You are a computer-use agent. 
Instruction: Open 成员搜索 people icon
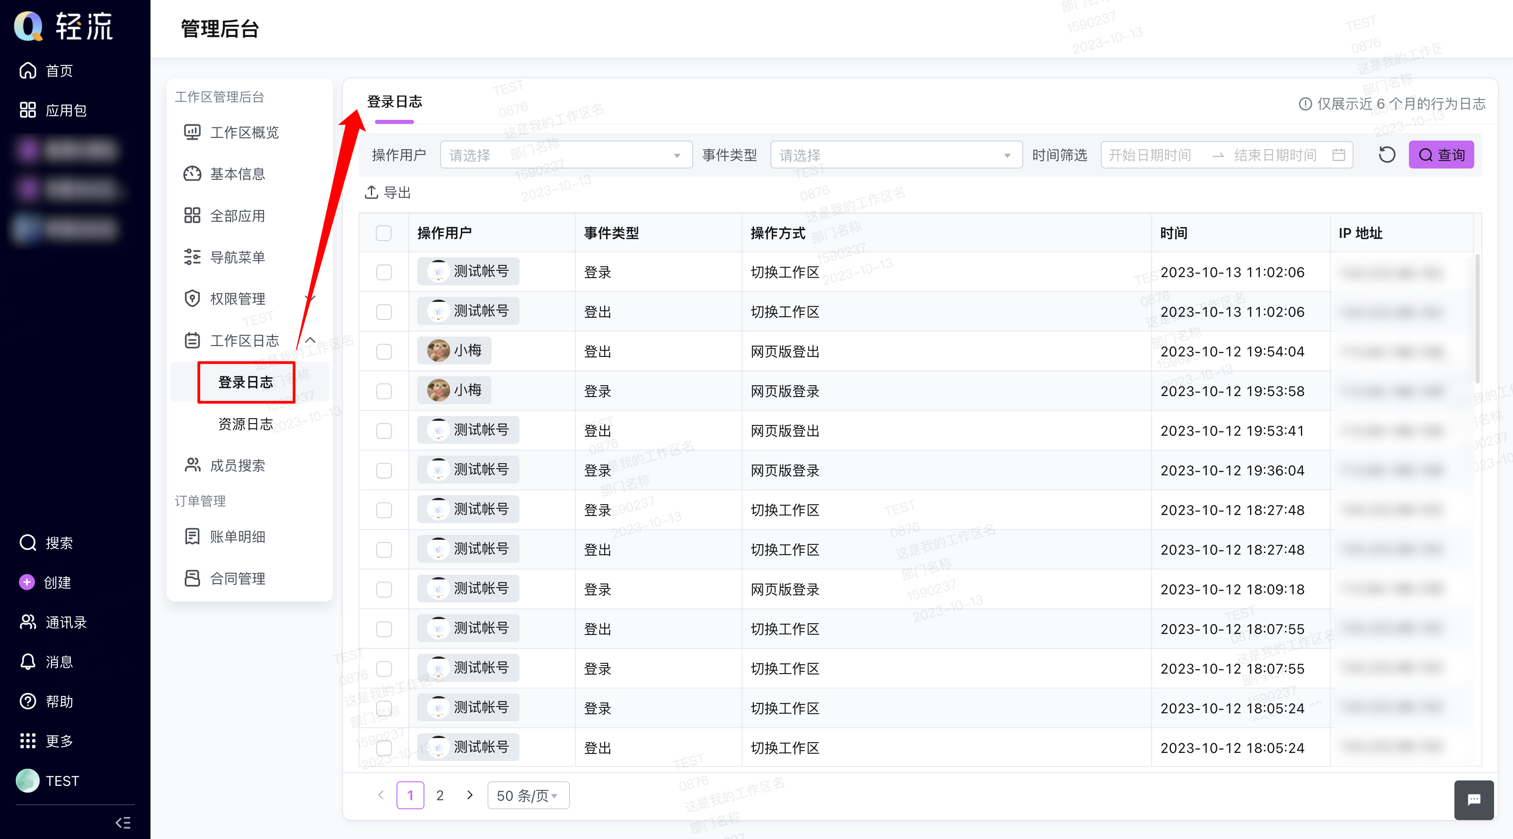pos(192,465)
